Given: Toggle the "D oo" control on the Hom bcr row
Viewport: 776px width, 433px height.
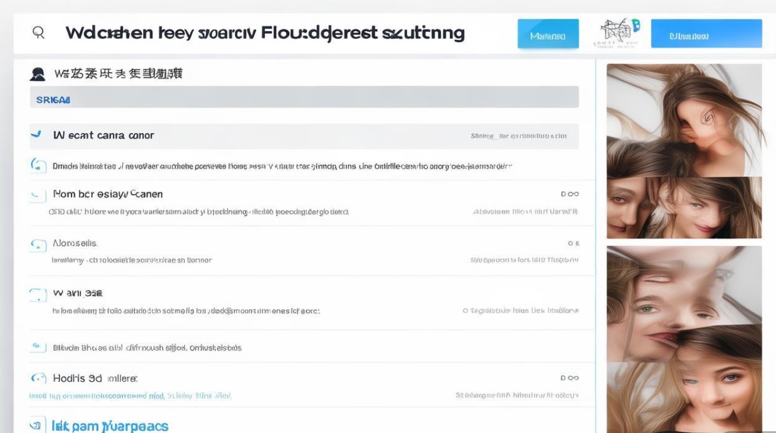Looking at the screenshot, I should point(569,195).
